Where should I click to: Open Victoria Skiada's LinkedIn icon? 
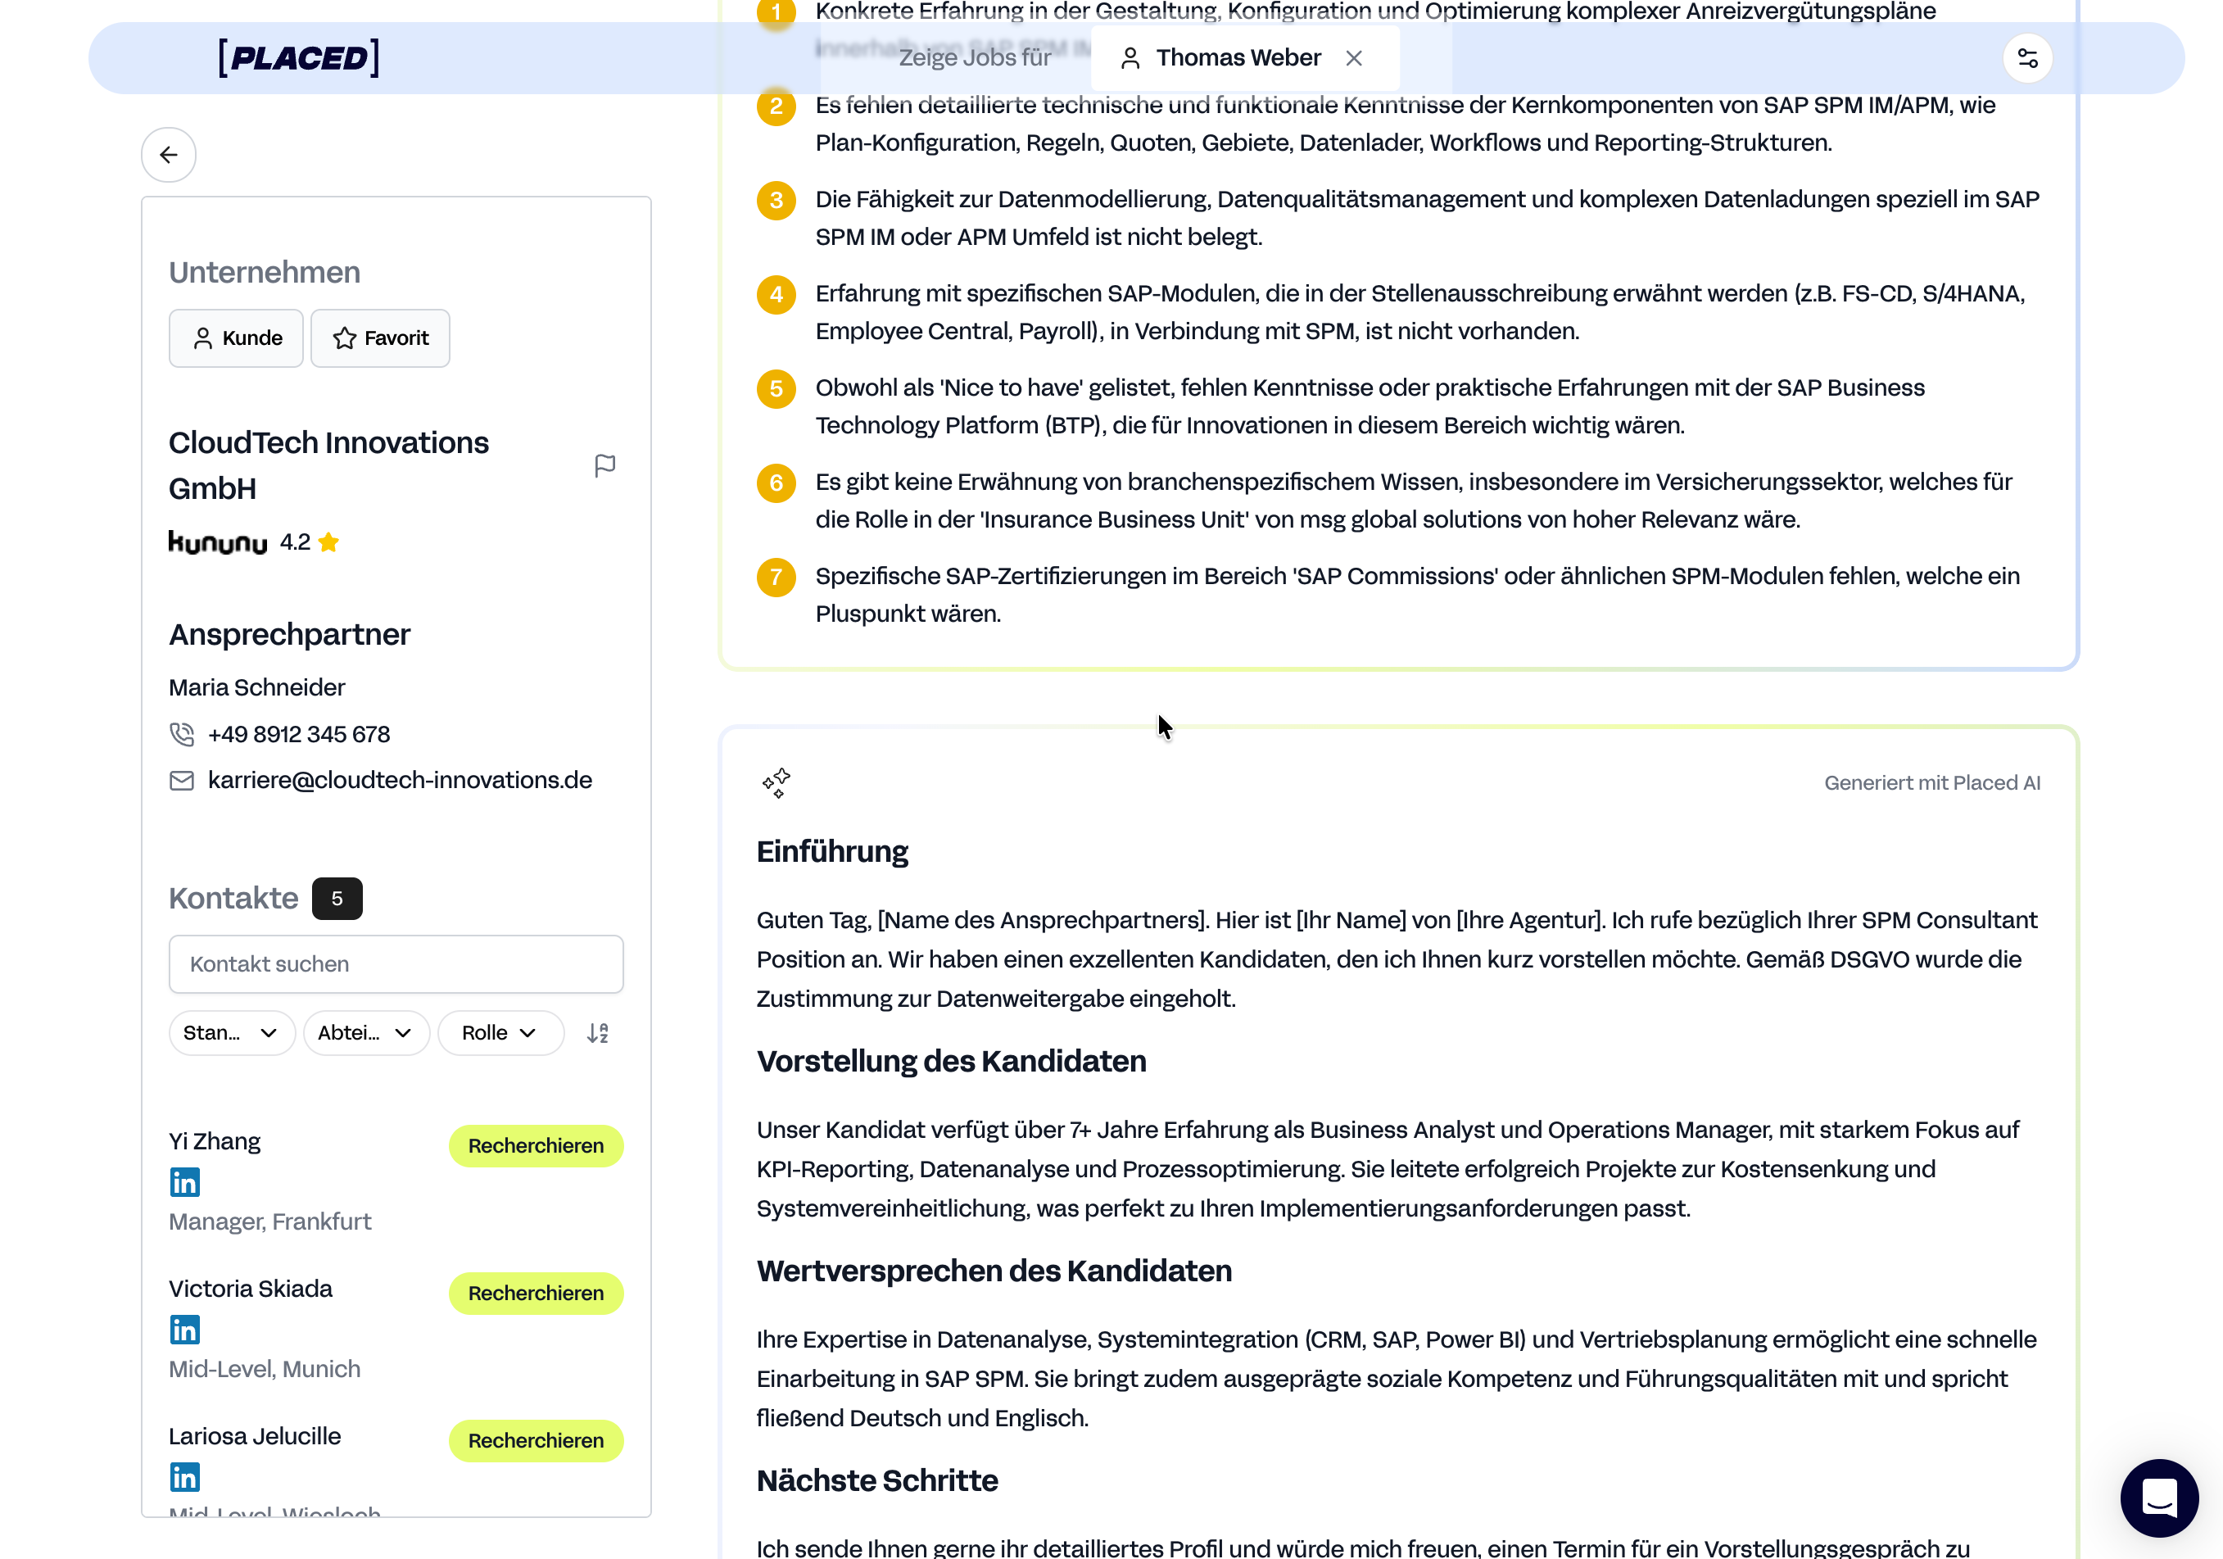point(184,1330)
